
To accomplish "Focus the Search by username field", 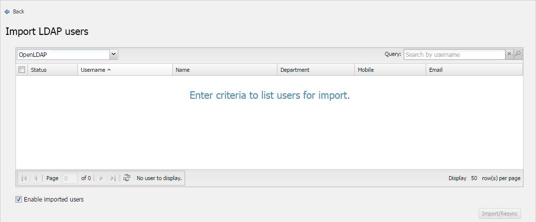I will 454,54.
